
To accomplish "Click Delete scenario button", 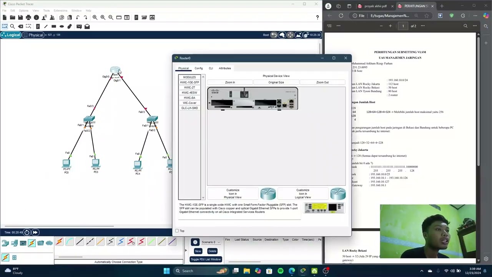I will (x=212, y=251).
